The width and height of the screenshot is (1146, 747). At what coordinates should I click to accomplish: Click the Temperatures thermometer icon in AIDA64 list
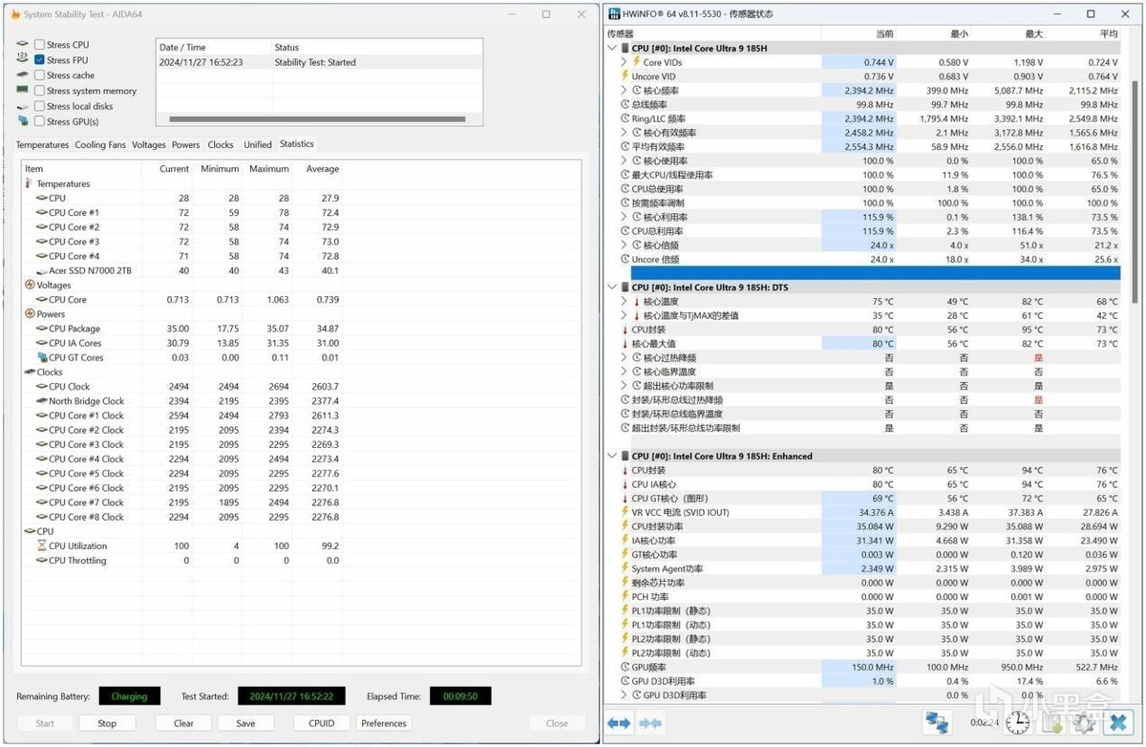(29, 183)
